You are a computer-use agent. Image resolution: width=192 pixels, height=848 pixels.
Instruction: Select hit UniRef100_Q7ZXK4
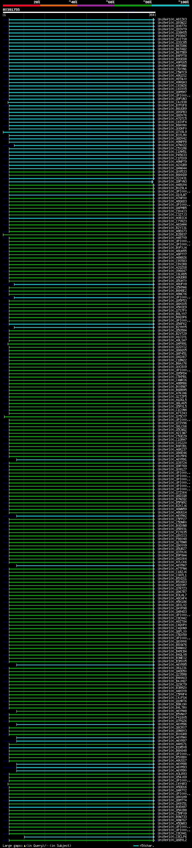click(172, 493)
